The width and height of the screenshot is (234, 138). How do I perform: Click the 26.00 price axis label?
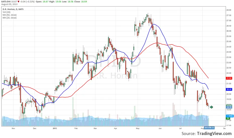(x=229, y=31)
